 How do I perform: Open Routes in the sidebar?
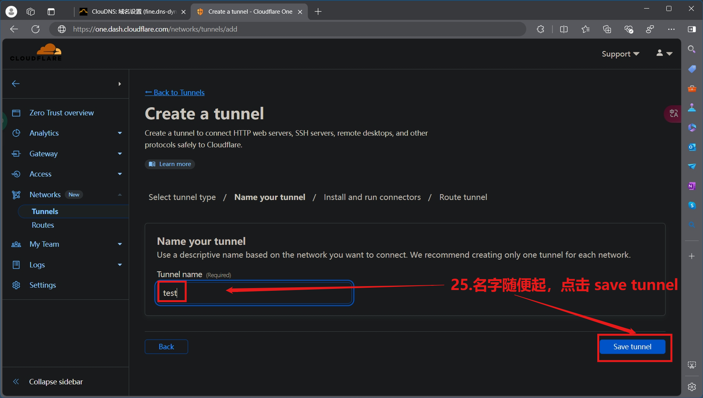(43, 225)
